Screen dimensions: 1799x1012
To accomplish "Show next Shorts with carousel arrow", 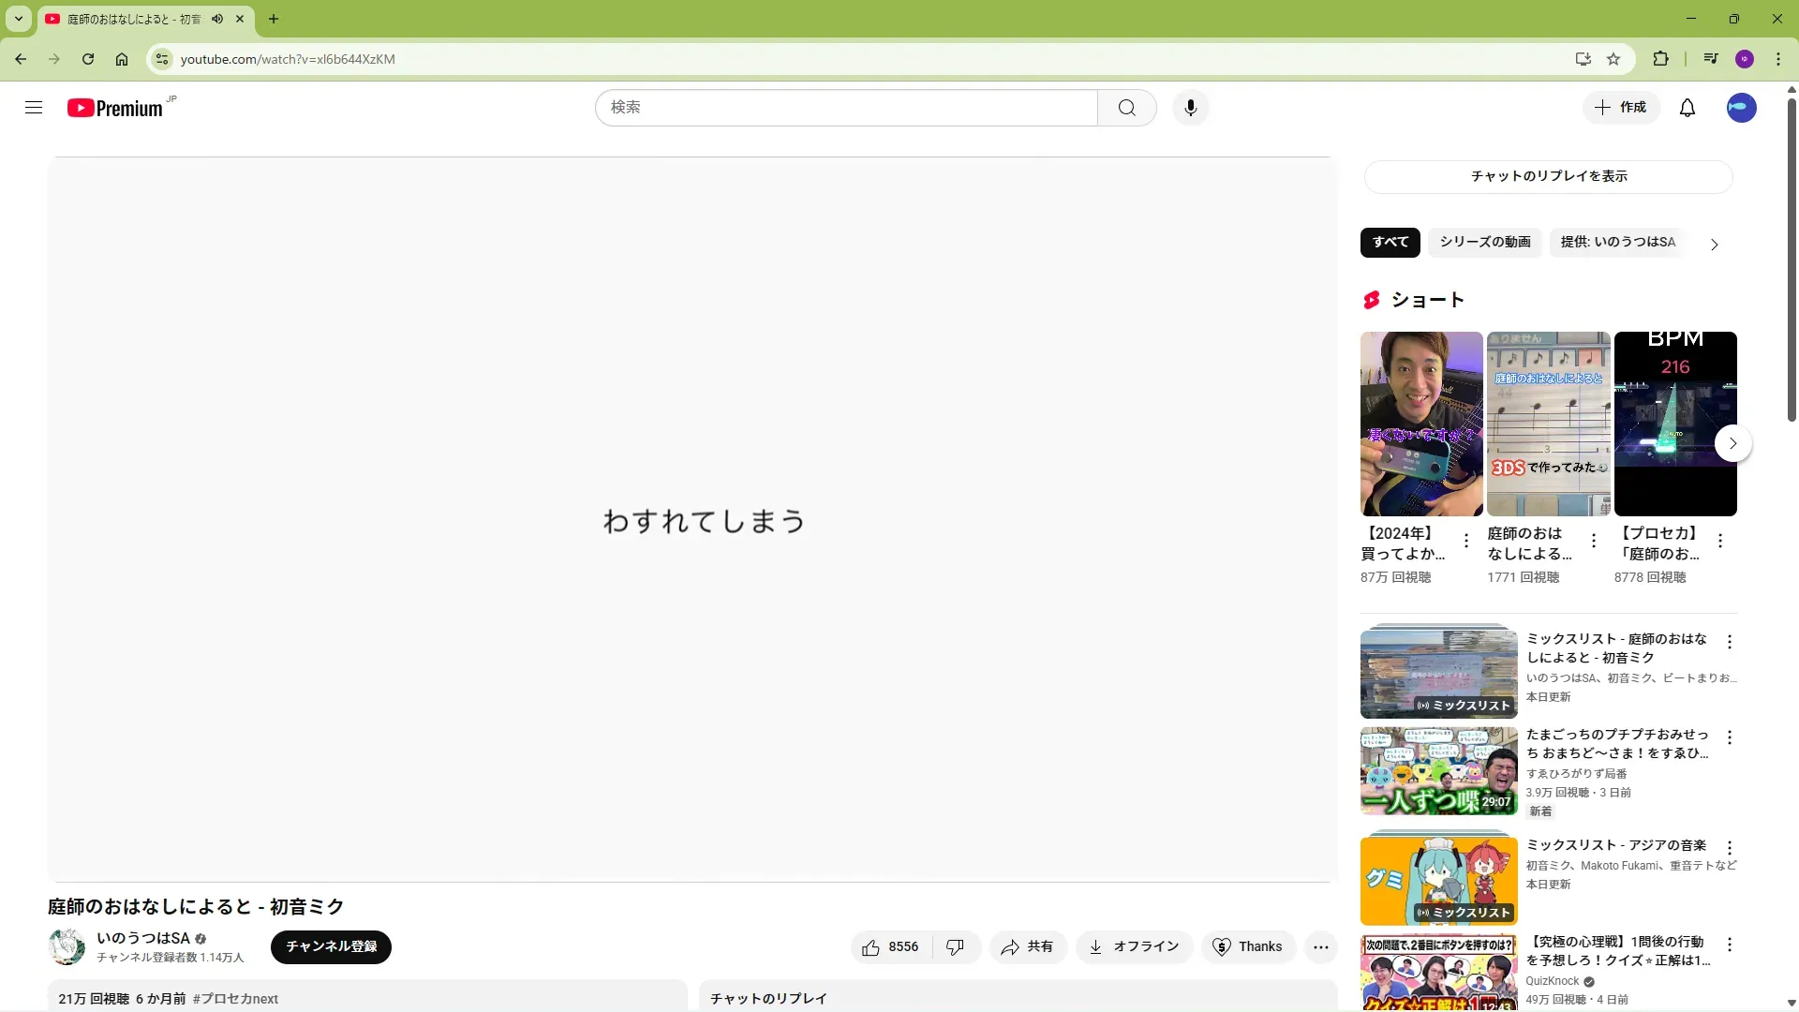I will (x=1732, y=443).
